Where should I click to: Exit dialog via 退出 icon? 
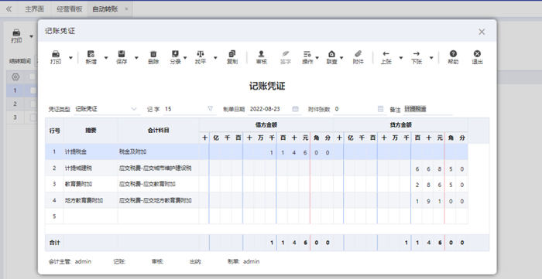477,57
